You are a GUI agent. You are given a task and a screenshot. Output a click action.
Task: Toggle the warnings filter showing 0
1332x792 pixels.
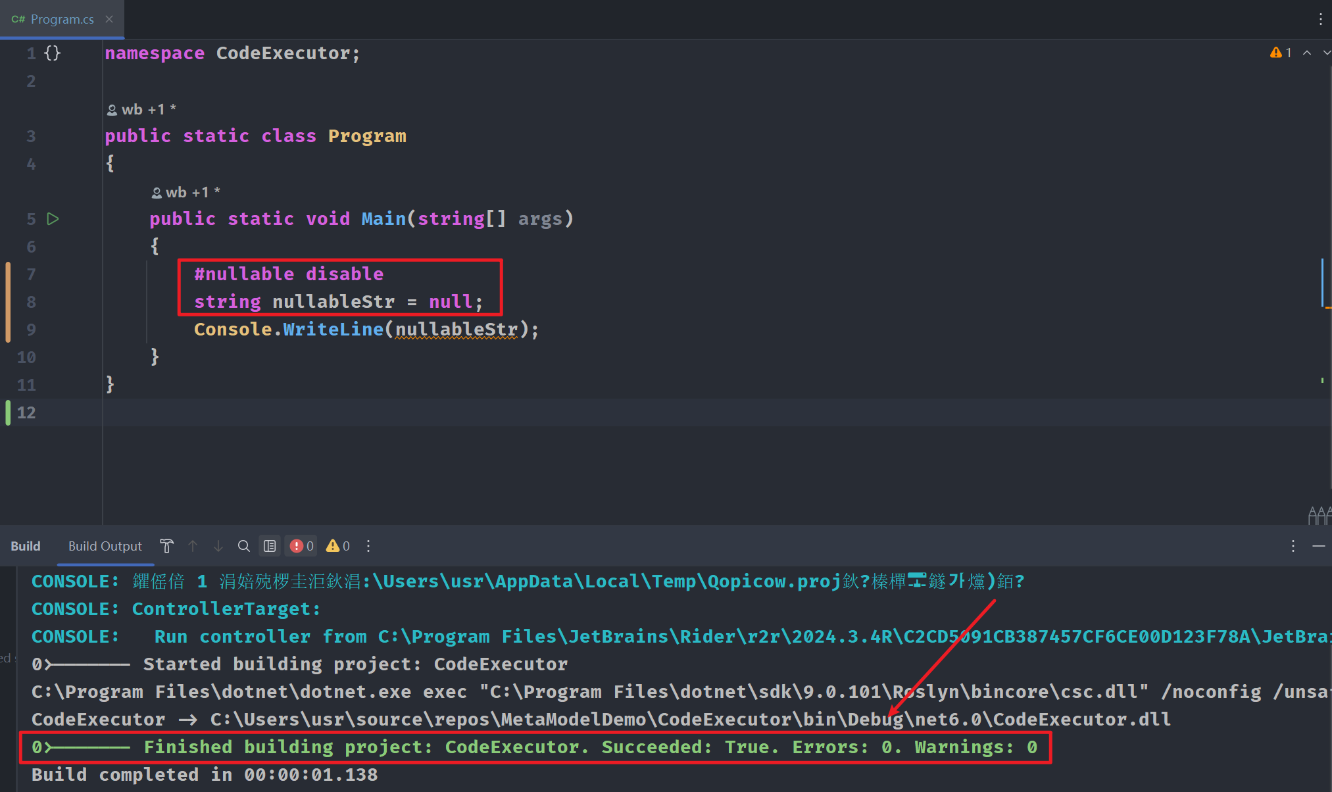(338, 546)
